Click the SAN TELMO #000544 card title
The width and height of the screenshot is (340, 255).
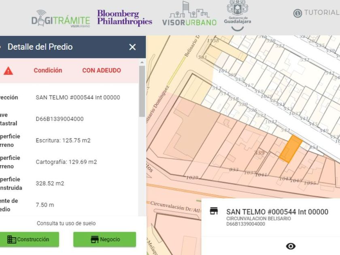pyautogui.click(x=277, y=212)
